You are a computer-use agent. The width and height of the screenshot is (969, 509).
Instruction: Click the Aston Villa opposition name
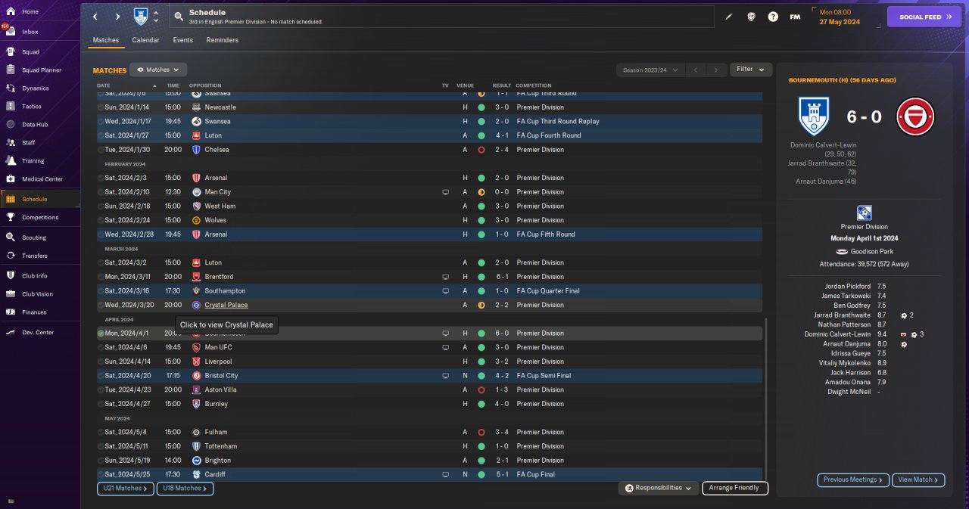pyautogui.click(x=220, y=390)
